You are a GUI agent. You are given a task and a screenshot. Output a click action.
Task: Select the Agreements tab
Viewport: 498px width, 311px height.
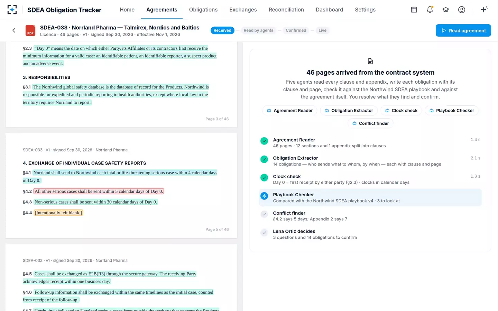pyautogui.click(x=162, y=10)
